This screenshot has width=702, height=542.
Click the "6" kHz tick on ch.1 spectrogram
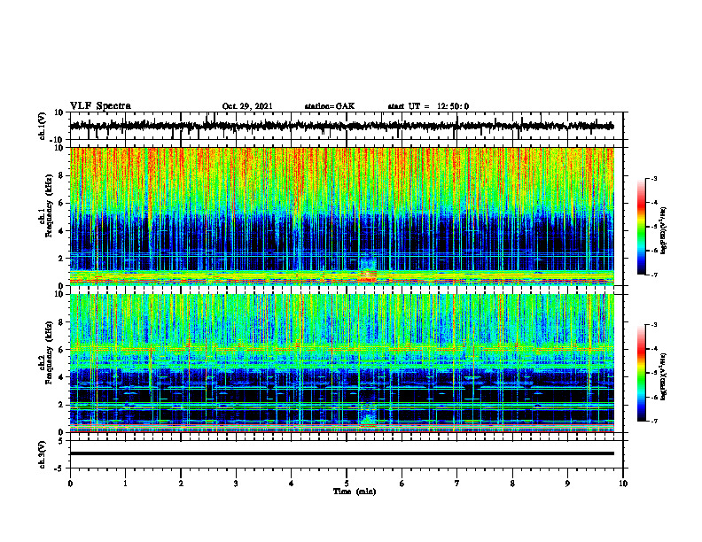pyautogui.click(x=62, y=203)
